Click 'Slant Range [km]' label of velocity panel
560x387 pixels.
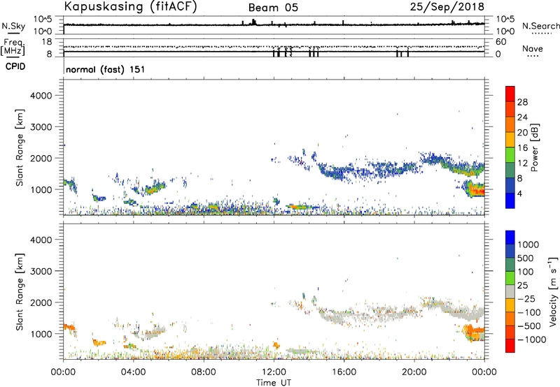[20, 292]
